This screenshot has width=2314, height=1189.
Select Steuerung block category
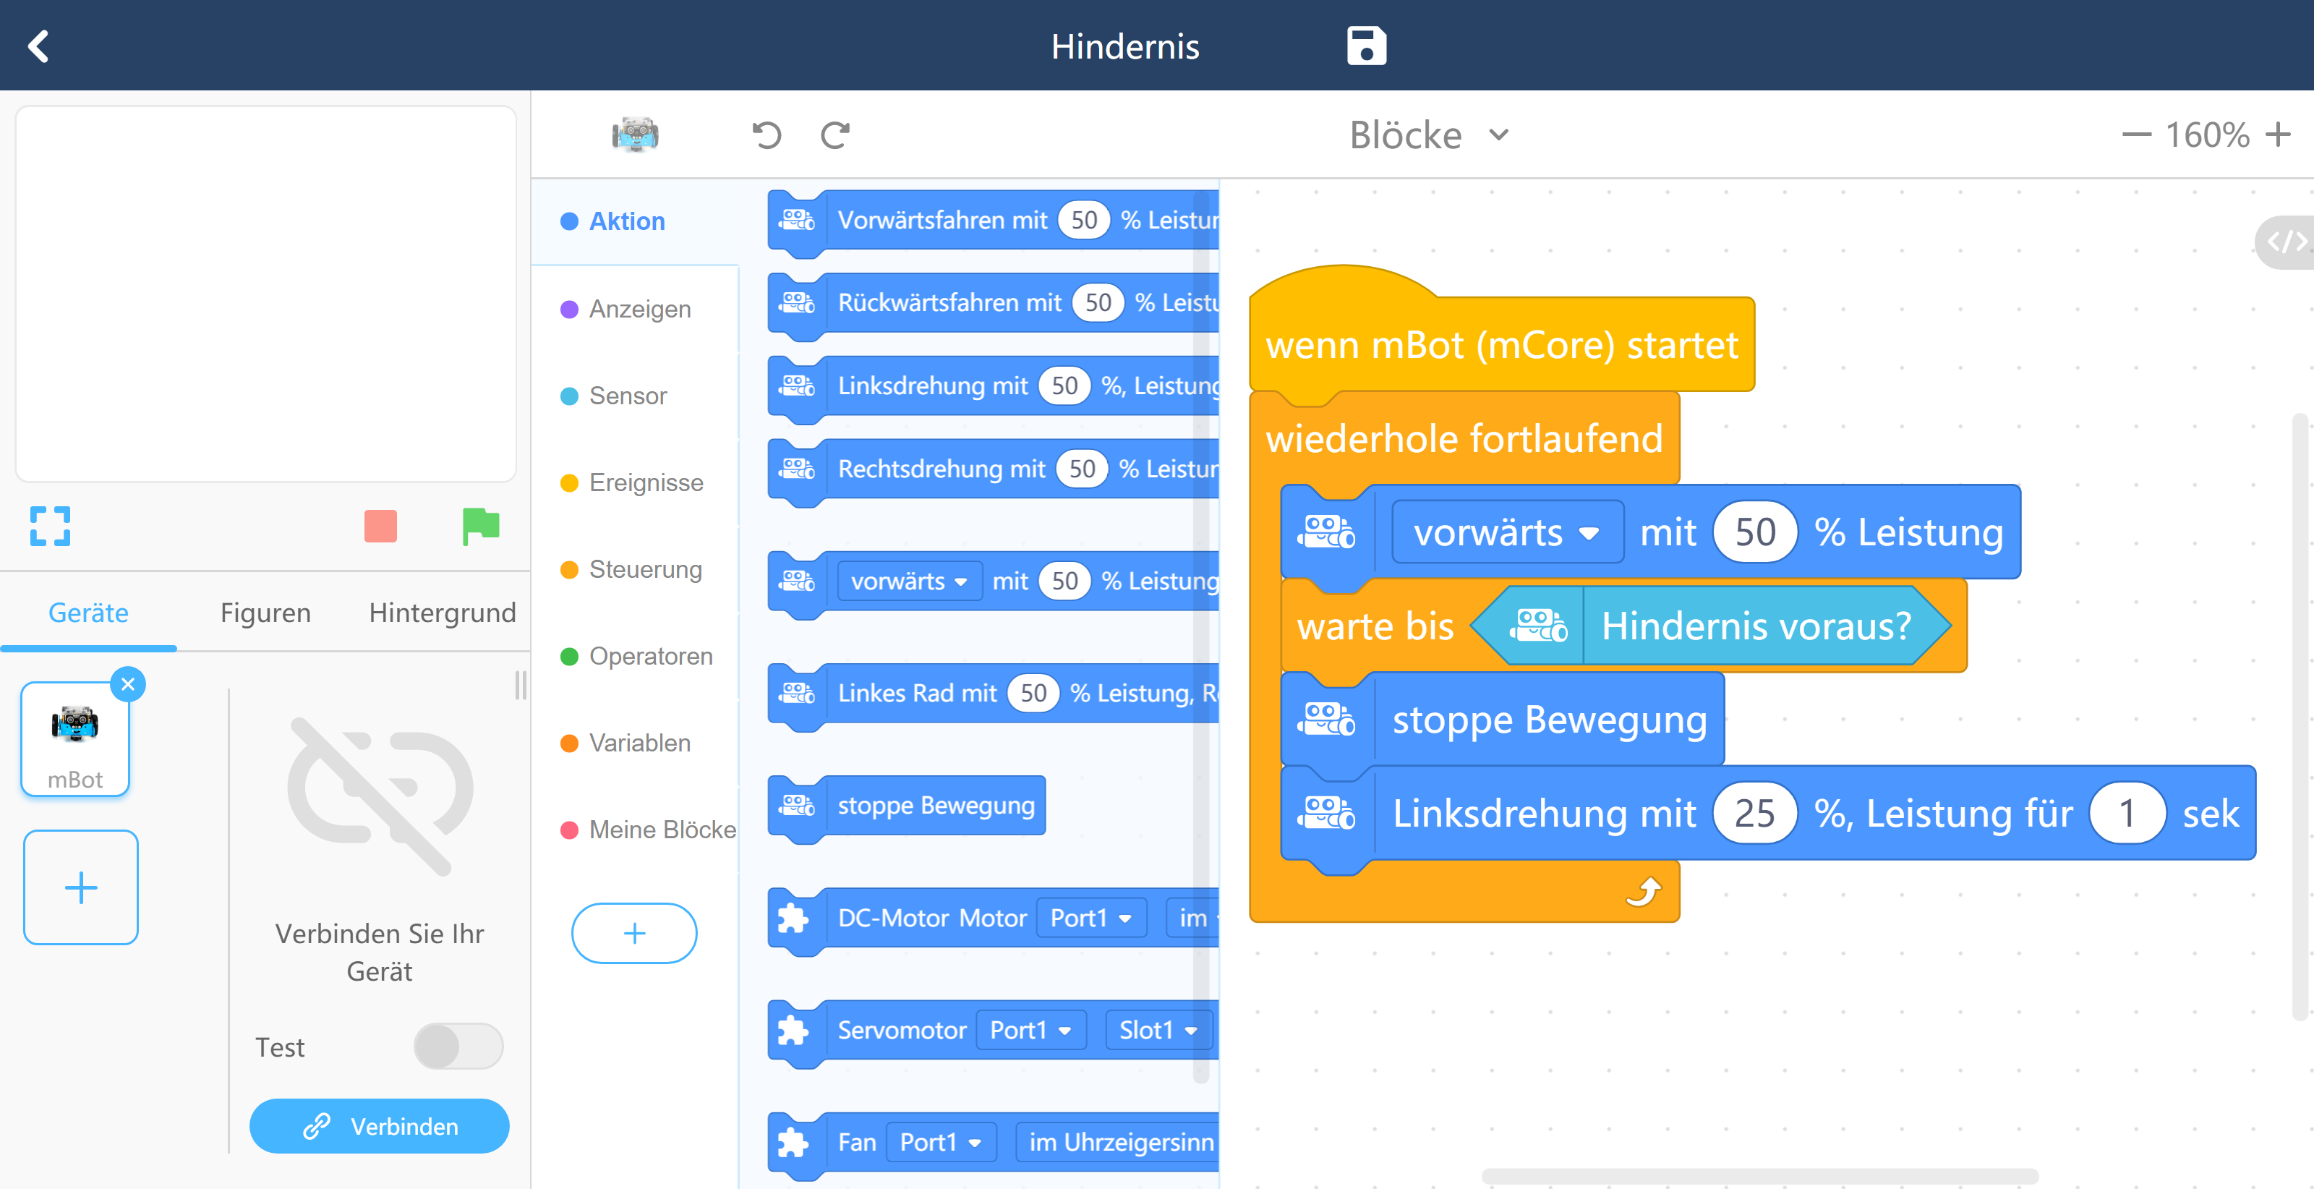tap(635, 569)
